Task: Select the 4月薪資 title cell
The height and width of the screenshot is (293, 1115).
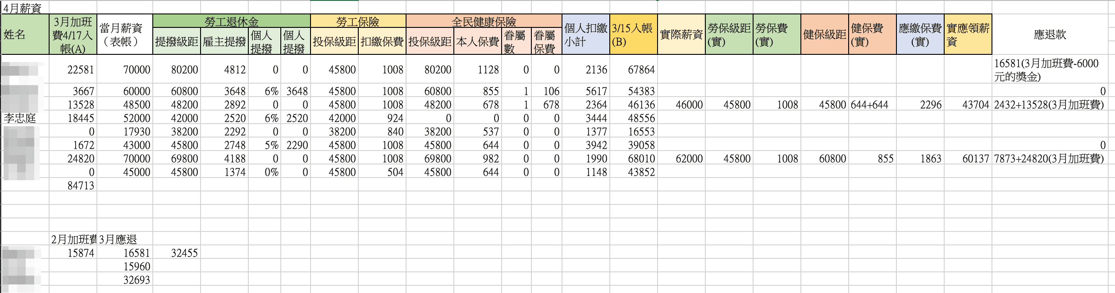Action: pos(25,8)
